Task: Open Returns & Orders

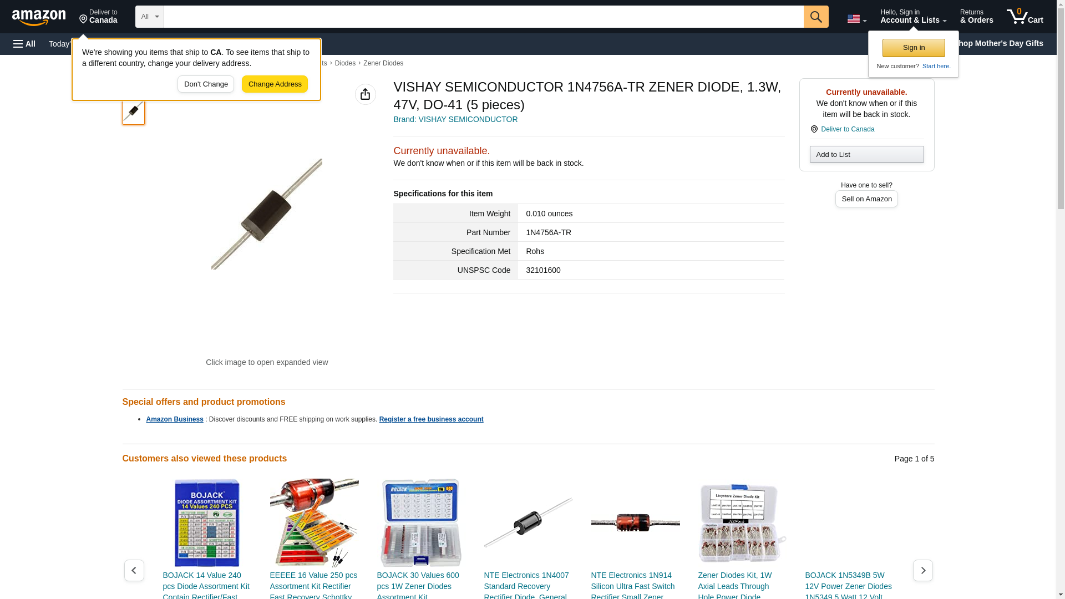Action: [x=976, y=17]
